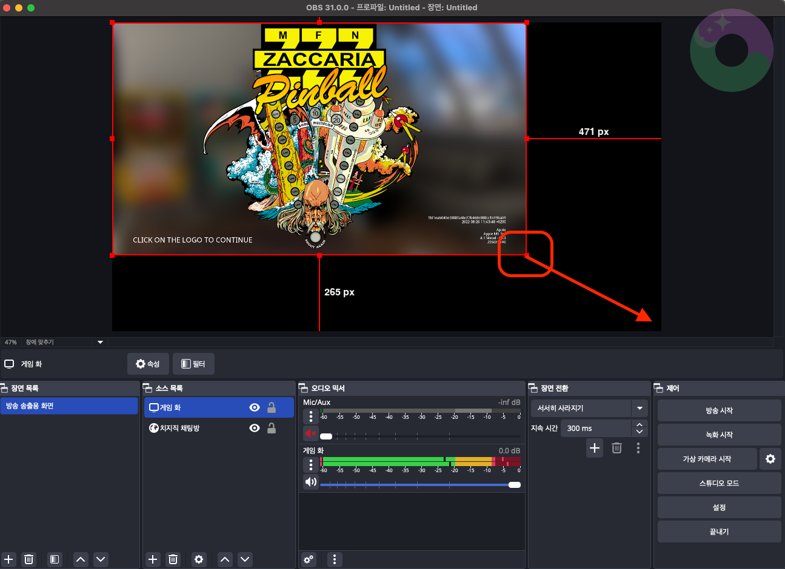
Task: Add a new scene in 장면 목록
Action: [x=8, y=559]
